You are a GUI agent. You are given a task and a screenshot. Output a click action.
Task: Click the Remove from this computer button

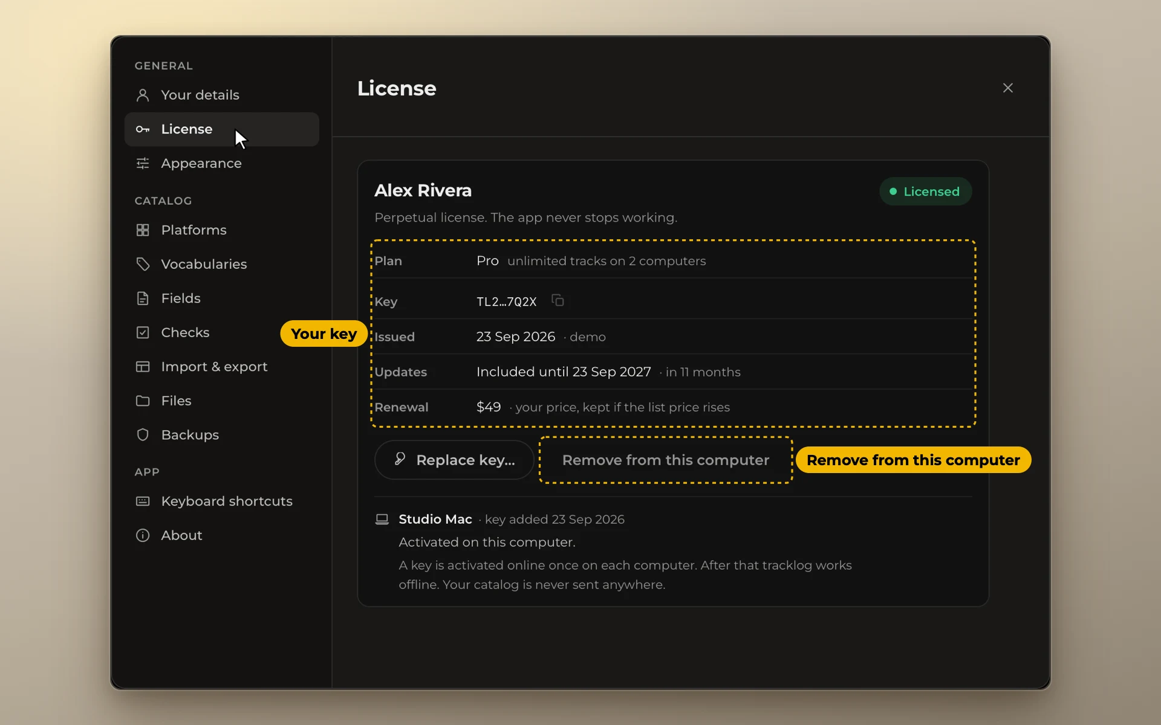tap(666, 460)
